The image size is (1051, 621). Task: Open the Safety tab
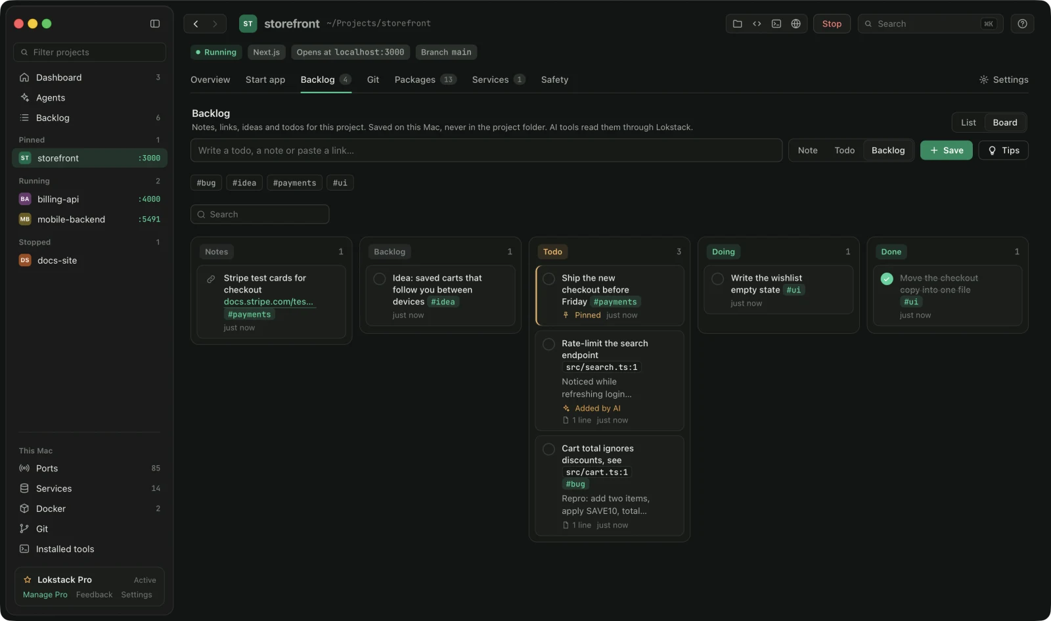[554, 80]
